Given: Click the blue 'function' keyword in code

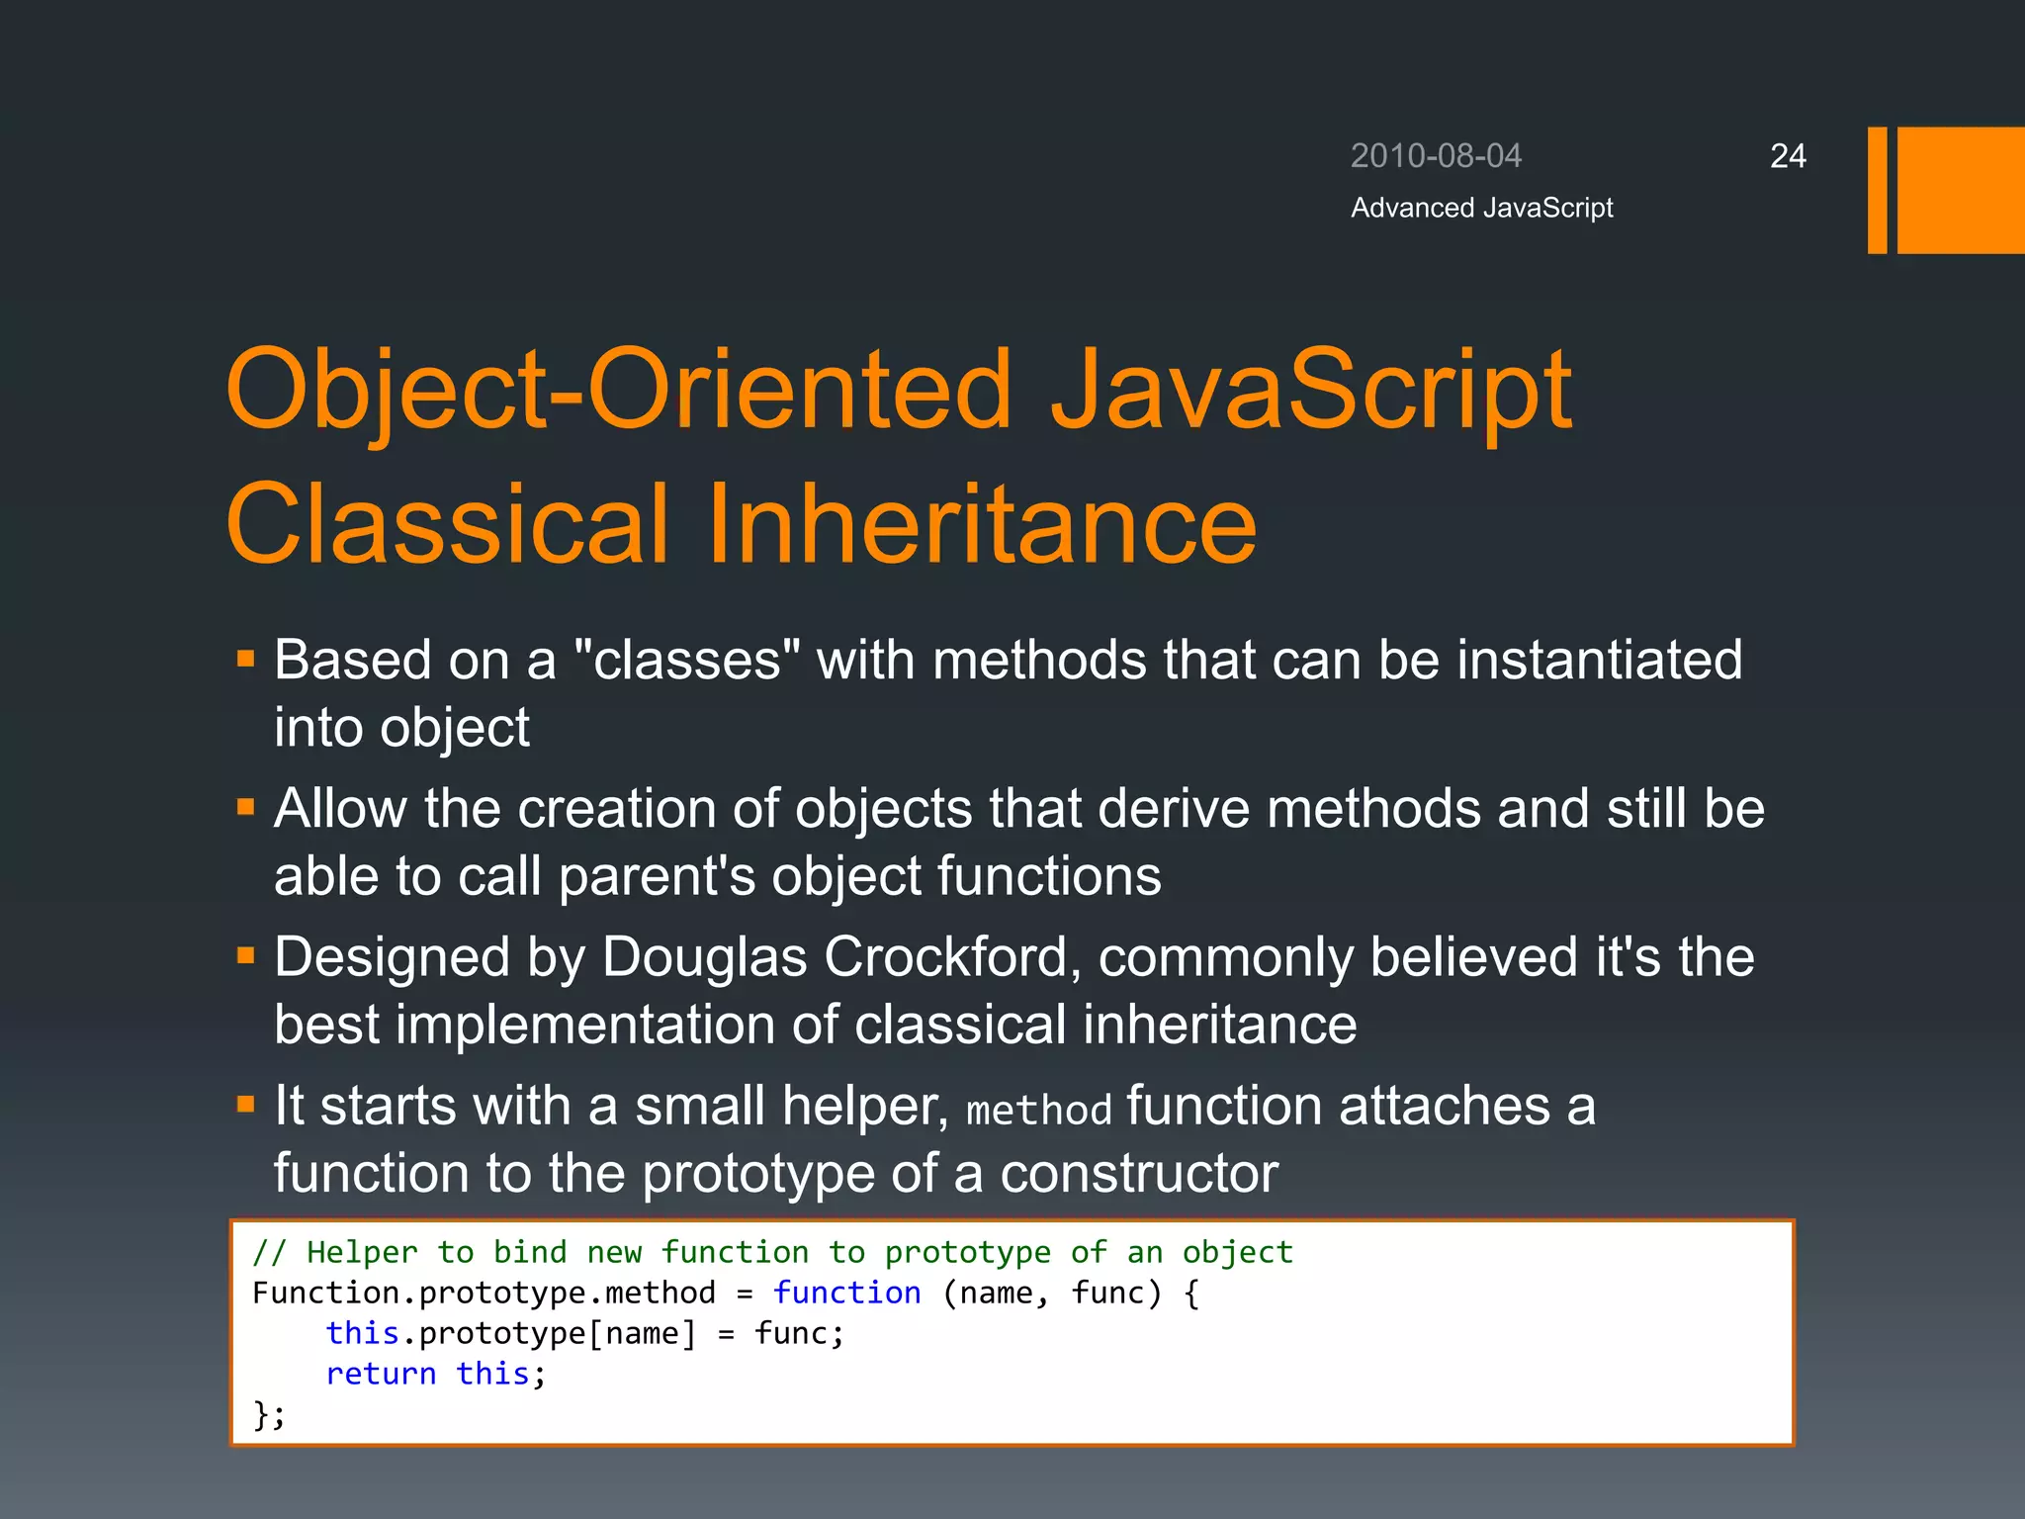Looking at the screenshot, I should 846,1293.
